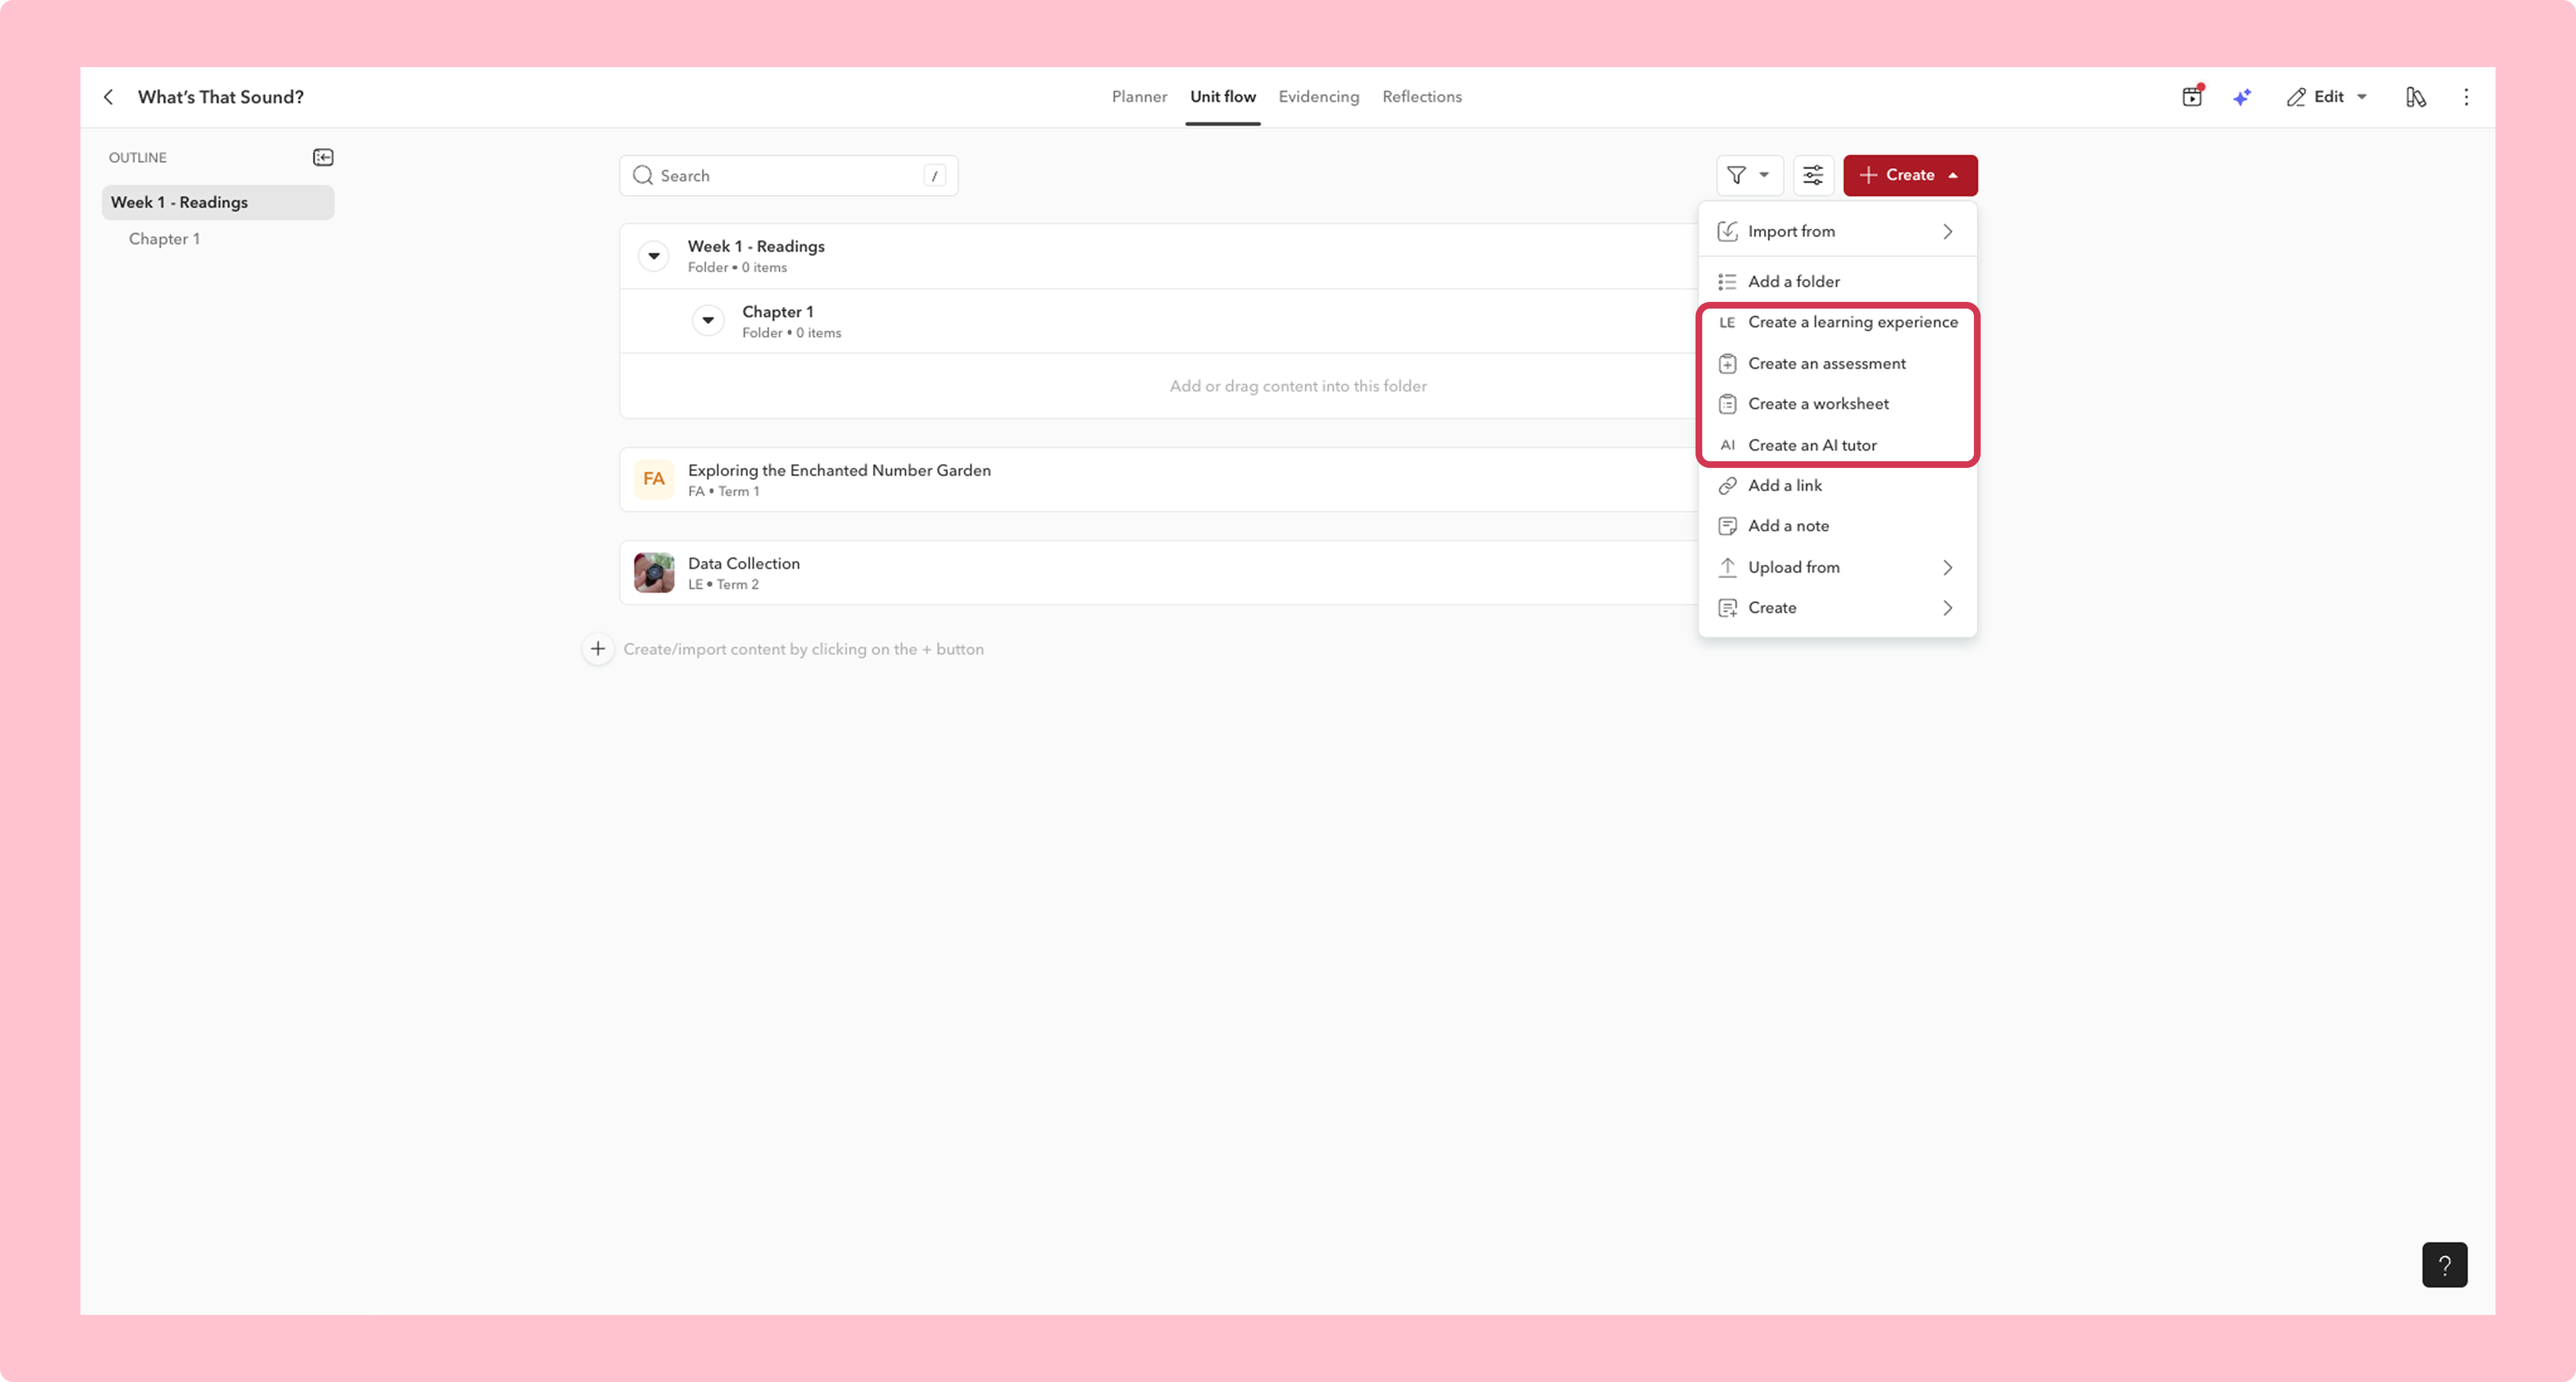
Task: Open the library books icon
Action: point(2416,97)
